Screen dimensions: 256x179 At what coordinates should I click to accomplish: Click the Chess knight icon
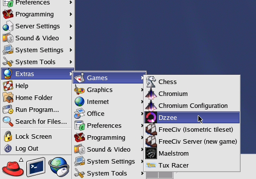[x=151, y=82]
